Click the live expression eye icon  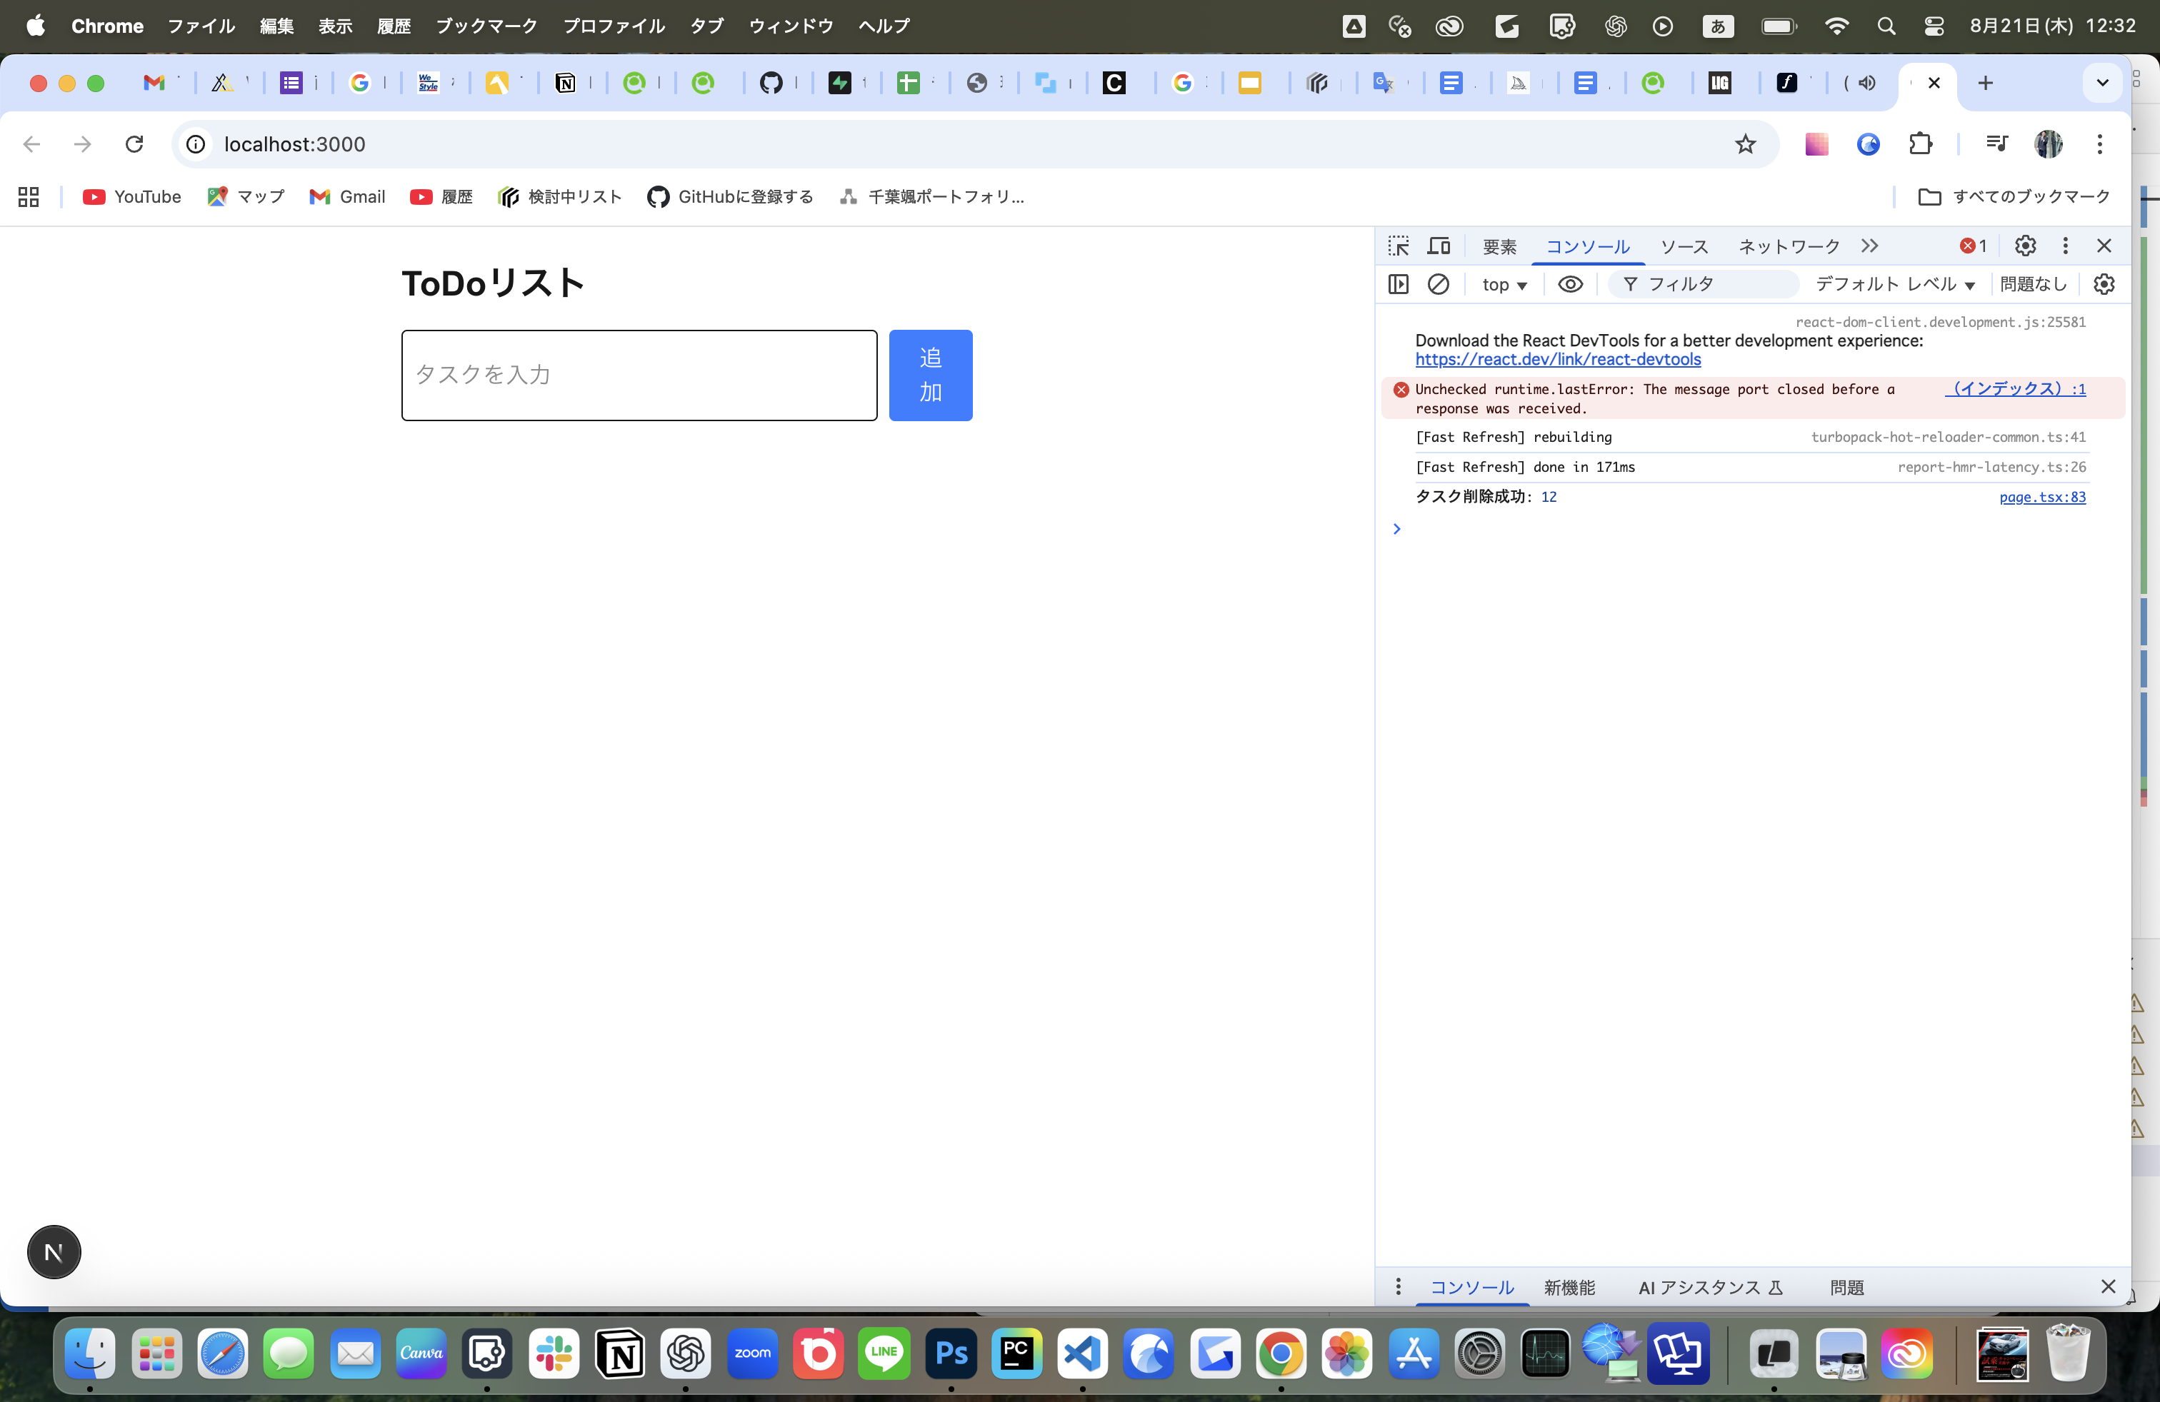pos(1570,284)
